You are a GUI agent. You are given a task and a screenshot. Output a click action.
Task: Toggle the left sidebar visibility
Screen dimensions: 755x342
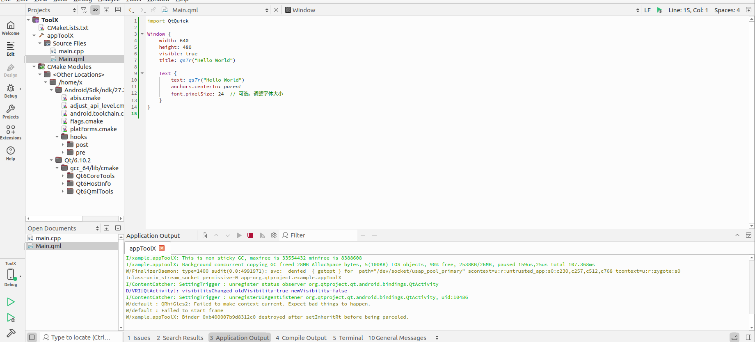click(32, 337)
